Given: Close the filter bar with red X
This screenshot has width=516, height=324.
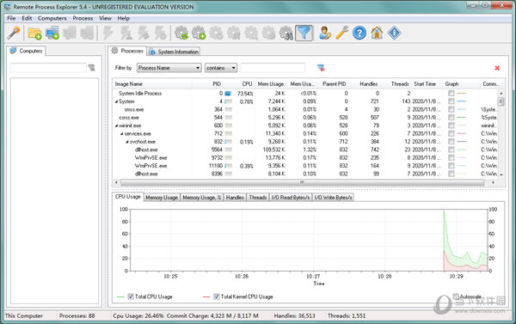Looking at the screenshot, I should 497,68.
